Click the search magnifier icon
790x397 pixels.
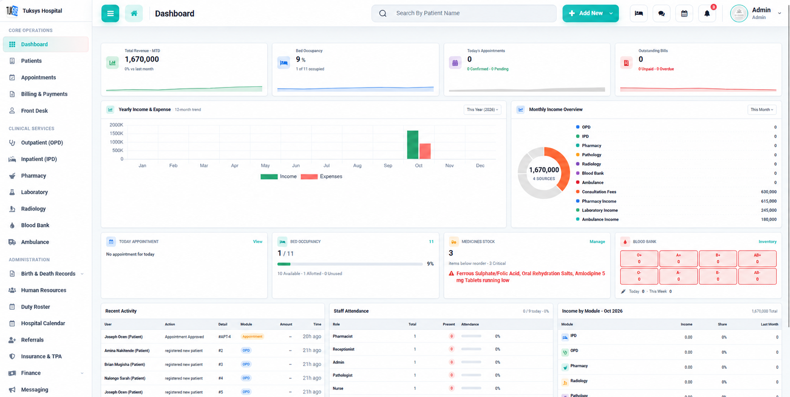tap(383, 13)
